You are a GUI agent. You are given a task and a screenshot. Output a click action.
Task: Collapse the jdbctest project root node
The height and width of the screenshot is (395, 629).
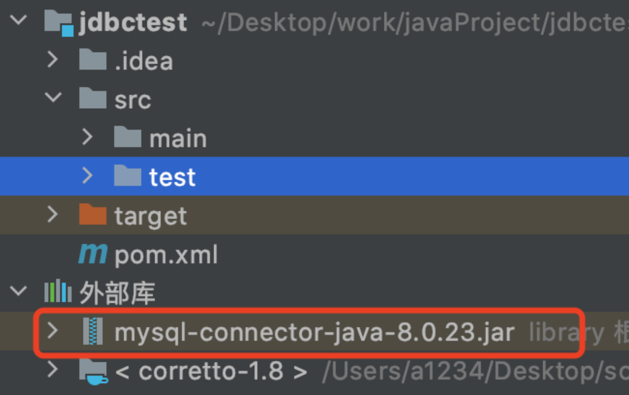click(18, 20)
